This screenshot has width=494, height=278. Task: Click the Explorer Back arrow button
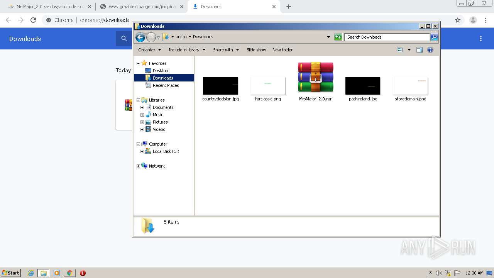[140, 37]
